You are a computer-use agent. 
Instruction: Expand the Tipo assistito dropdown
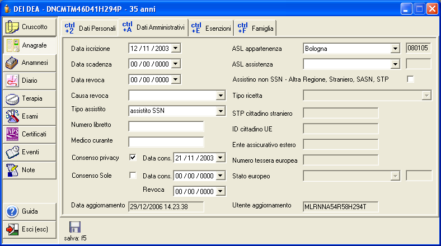[220, 111]
